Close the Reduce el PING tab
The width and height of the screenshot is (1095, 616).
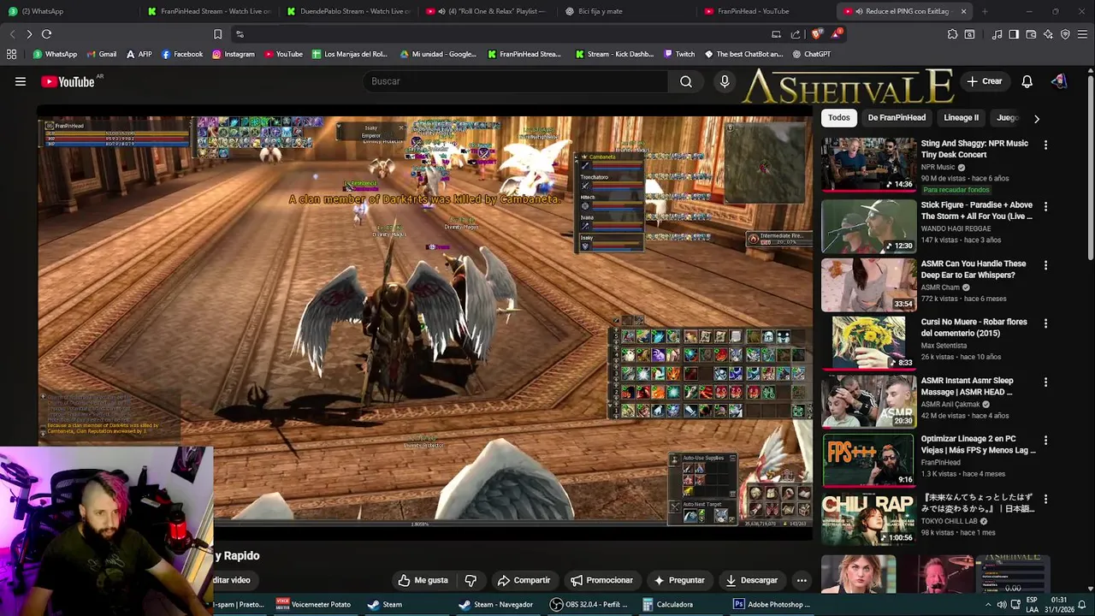[963, 11]
